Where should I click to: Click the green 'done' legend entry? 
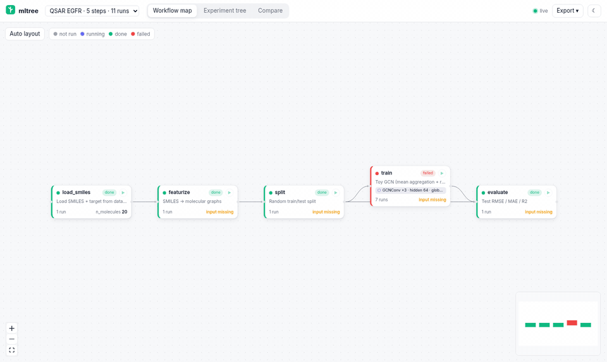[x=118, y=34]
